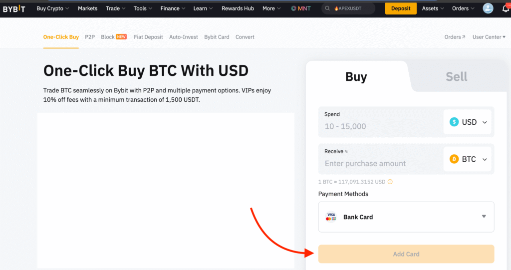Image resolution: width=511 pixels, height=270 pixels.
Task: Open the Orders external link
Action: click(x=455, y=37)
